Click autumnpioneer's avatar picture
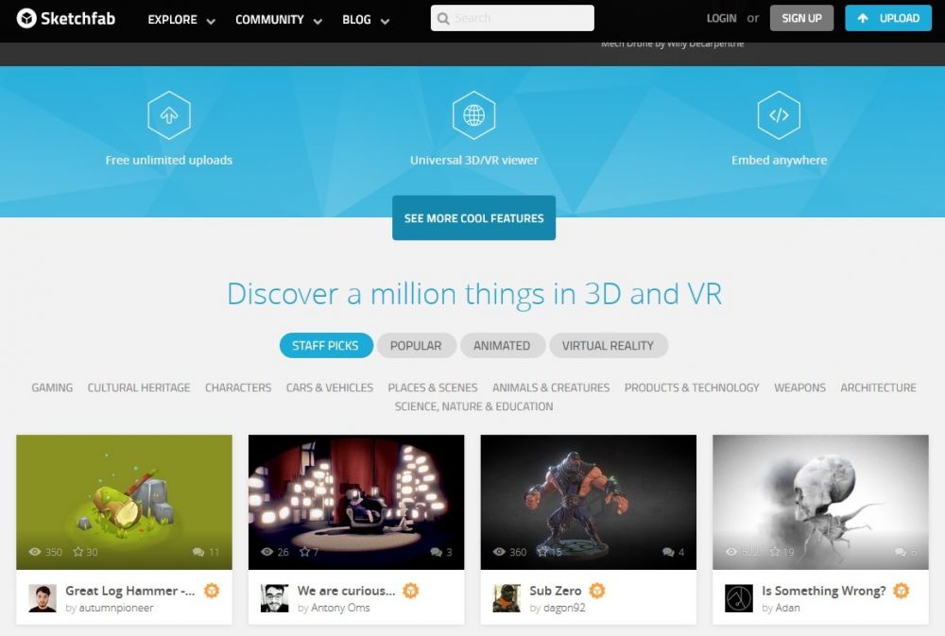Image resolution: width=945 pixels, height=636 pixels. click(42, 598)
